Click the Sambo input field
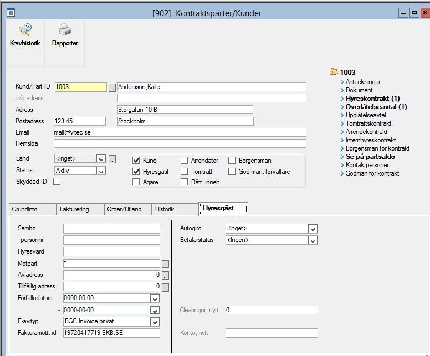 coord(111,229)
